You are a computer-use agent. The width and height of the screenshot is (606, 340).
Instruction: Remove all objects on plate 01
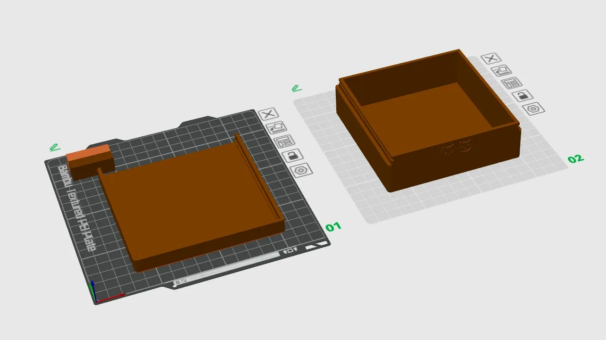pyautogui.click(x=268, y=114)
